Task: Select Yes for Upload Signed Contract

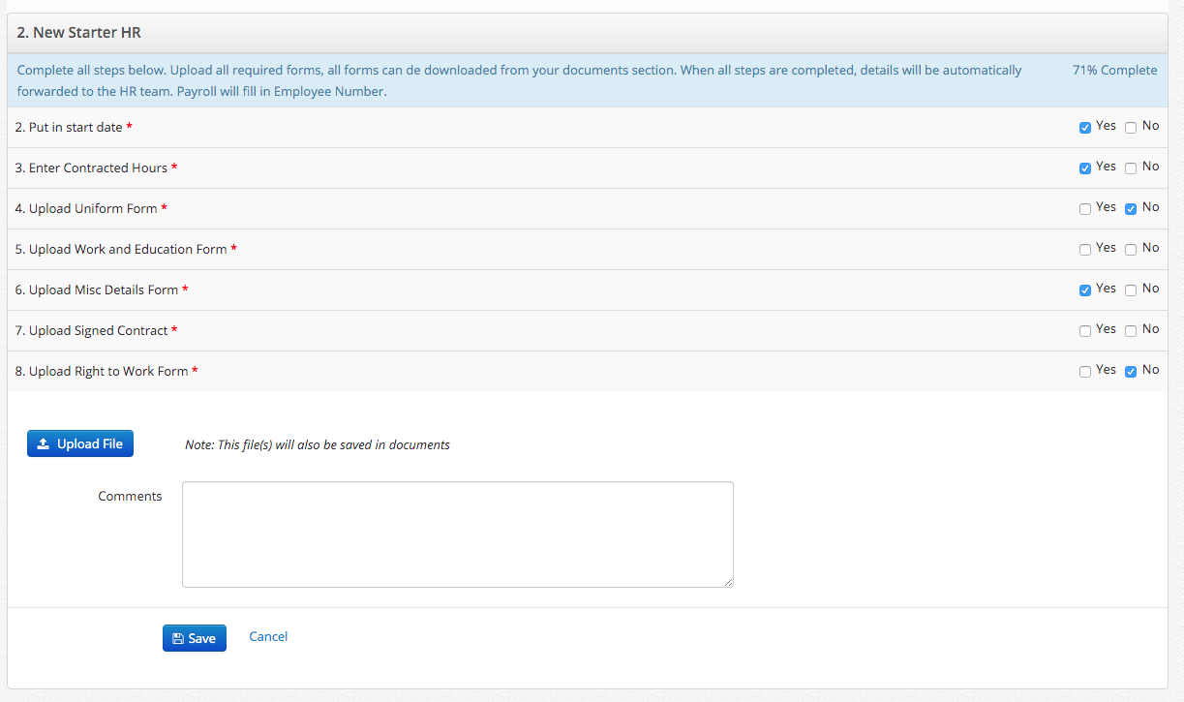Action: [x=1085, y=331]
